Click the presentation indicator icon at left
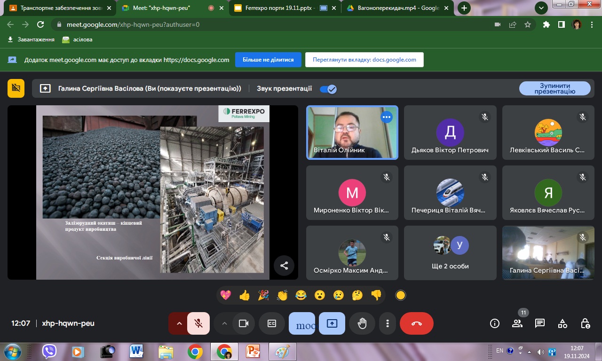 click(16, 88)
